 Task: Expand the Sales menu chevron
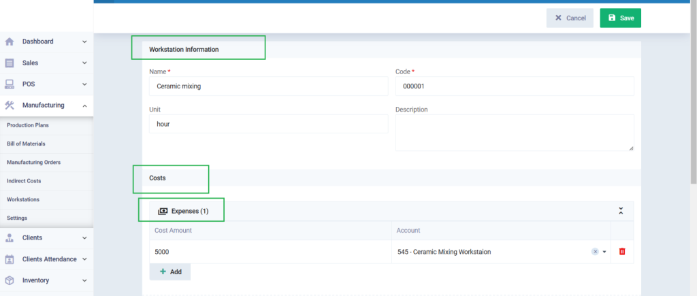pyautogui.click(x=84, y=63)
